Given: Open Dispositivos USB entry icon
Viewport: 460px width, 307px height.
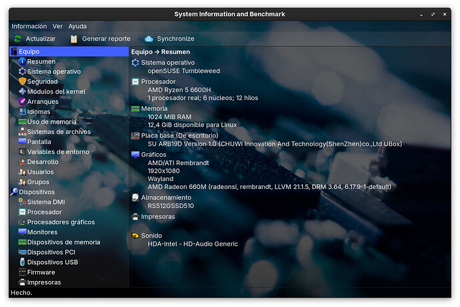Looking at the screenshot, I should click(x=22, y=262).
